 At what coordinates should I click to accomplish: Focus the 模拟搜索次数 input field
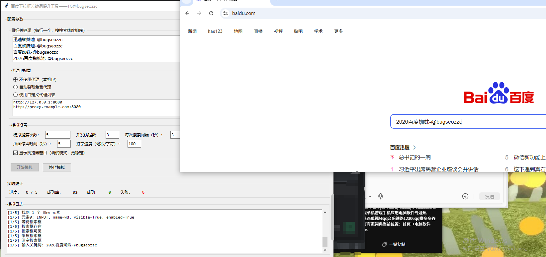pos(58,135)
